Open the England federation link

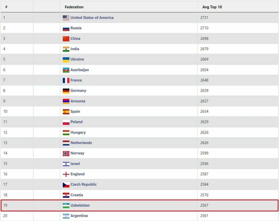77,174
